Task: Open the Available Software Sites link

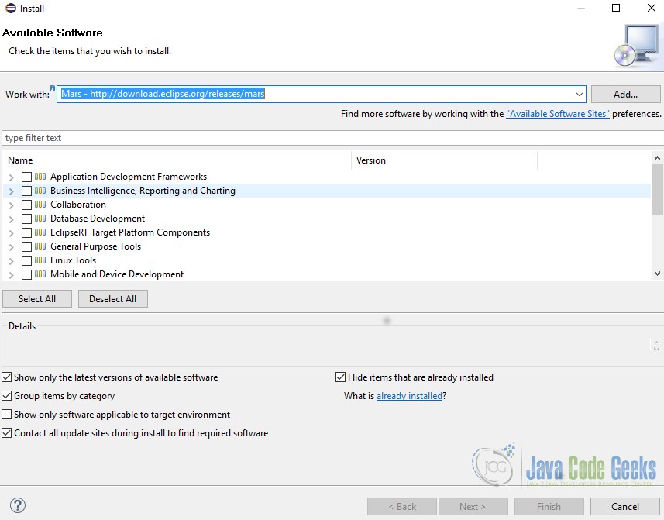Action: pos(558,114)
